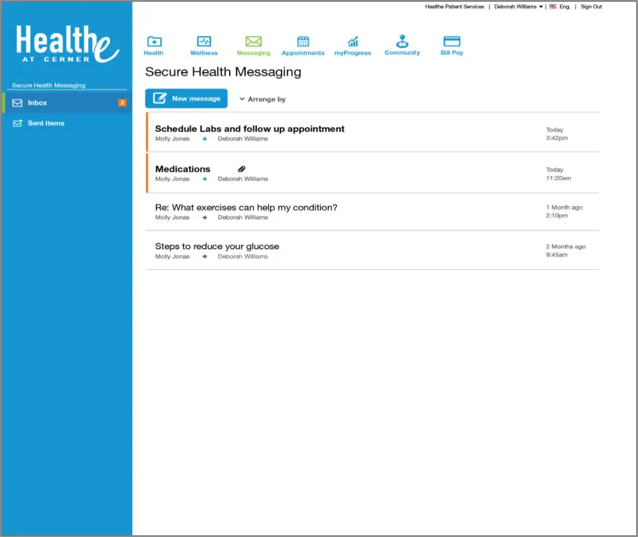Open the Schedule Labs and follow up message

coord(249,129)
